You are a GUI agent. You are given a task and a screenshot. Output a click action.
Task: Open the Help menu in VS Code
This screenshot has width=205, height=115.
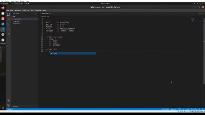tap(44, 11)
